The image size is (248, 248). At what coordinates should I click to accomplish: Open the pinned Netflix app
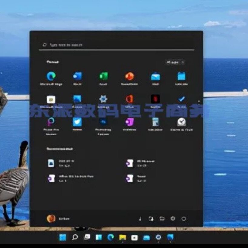pyautogui.click(x=156, y=101)
